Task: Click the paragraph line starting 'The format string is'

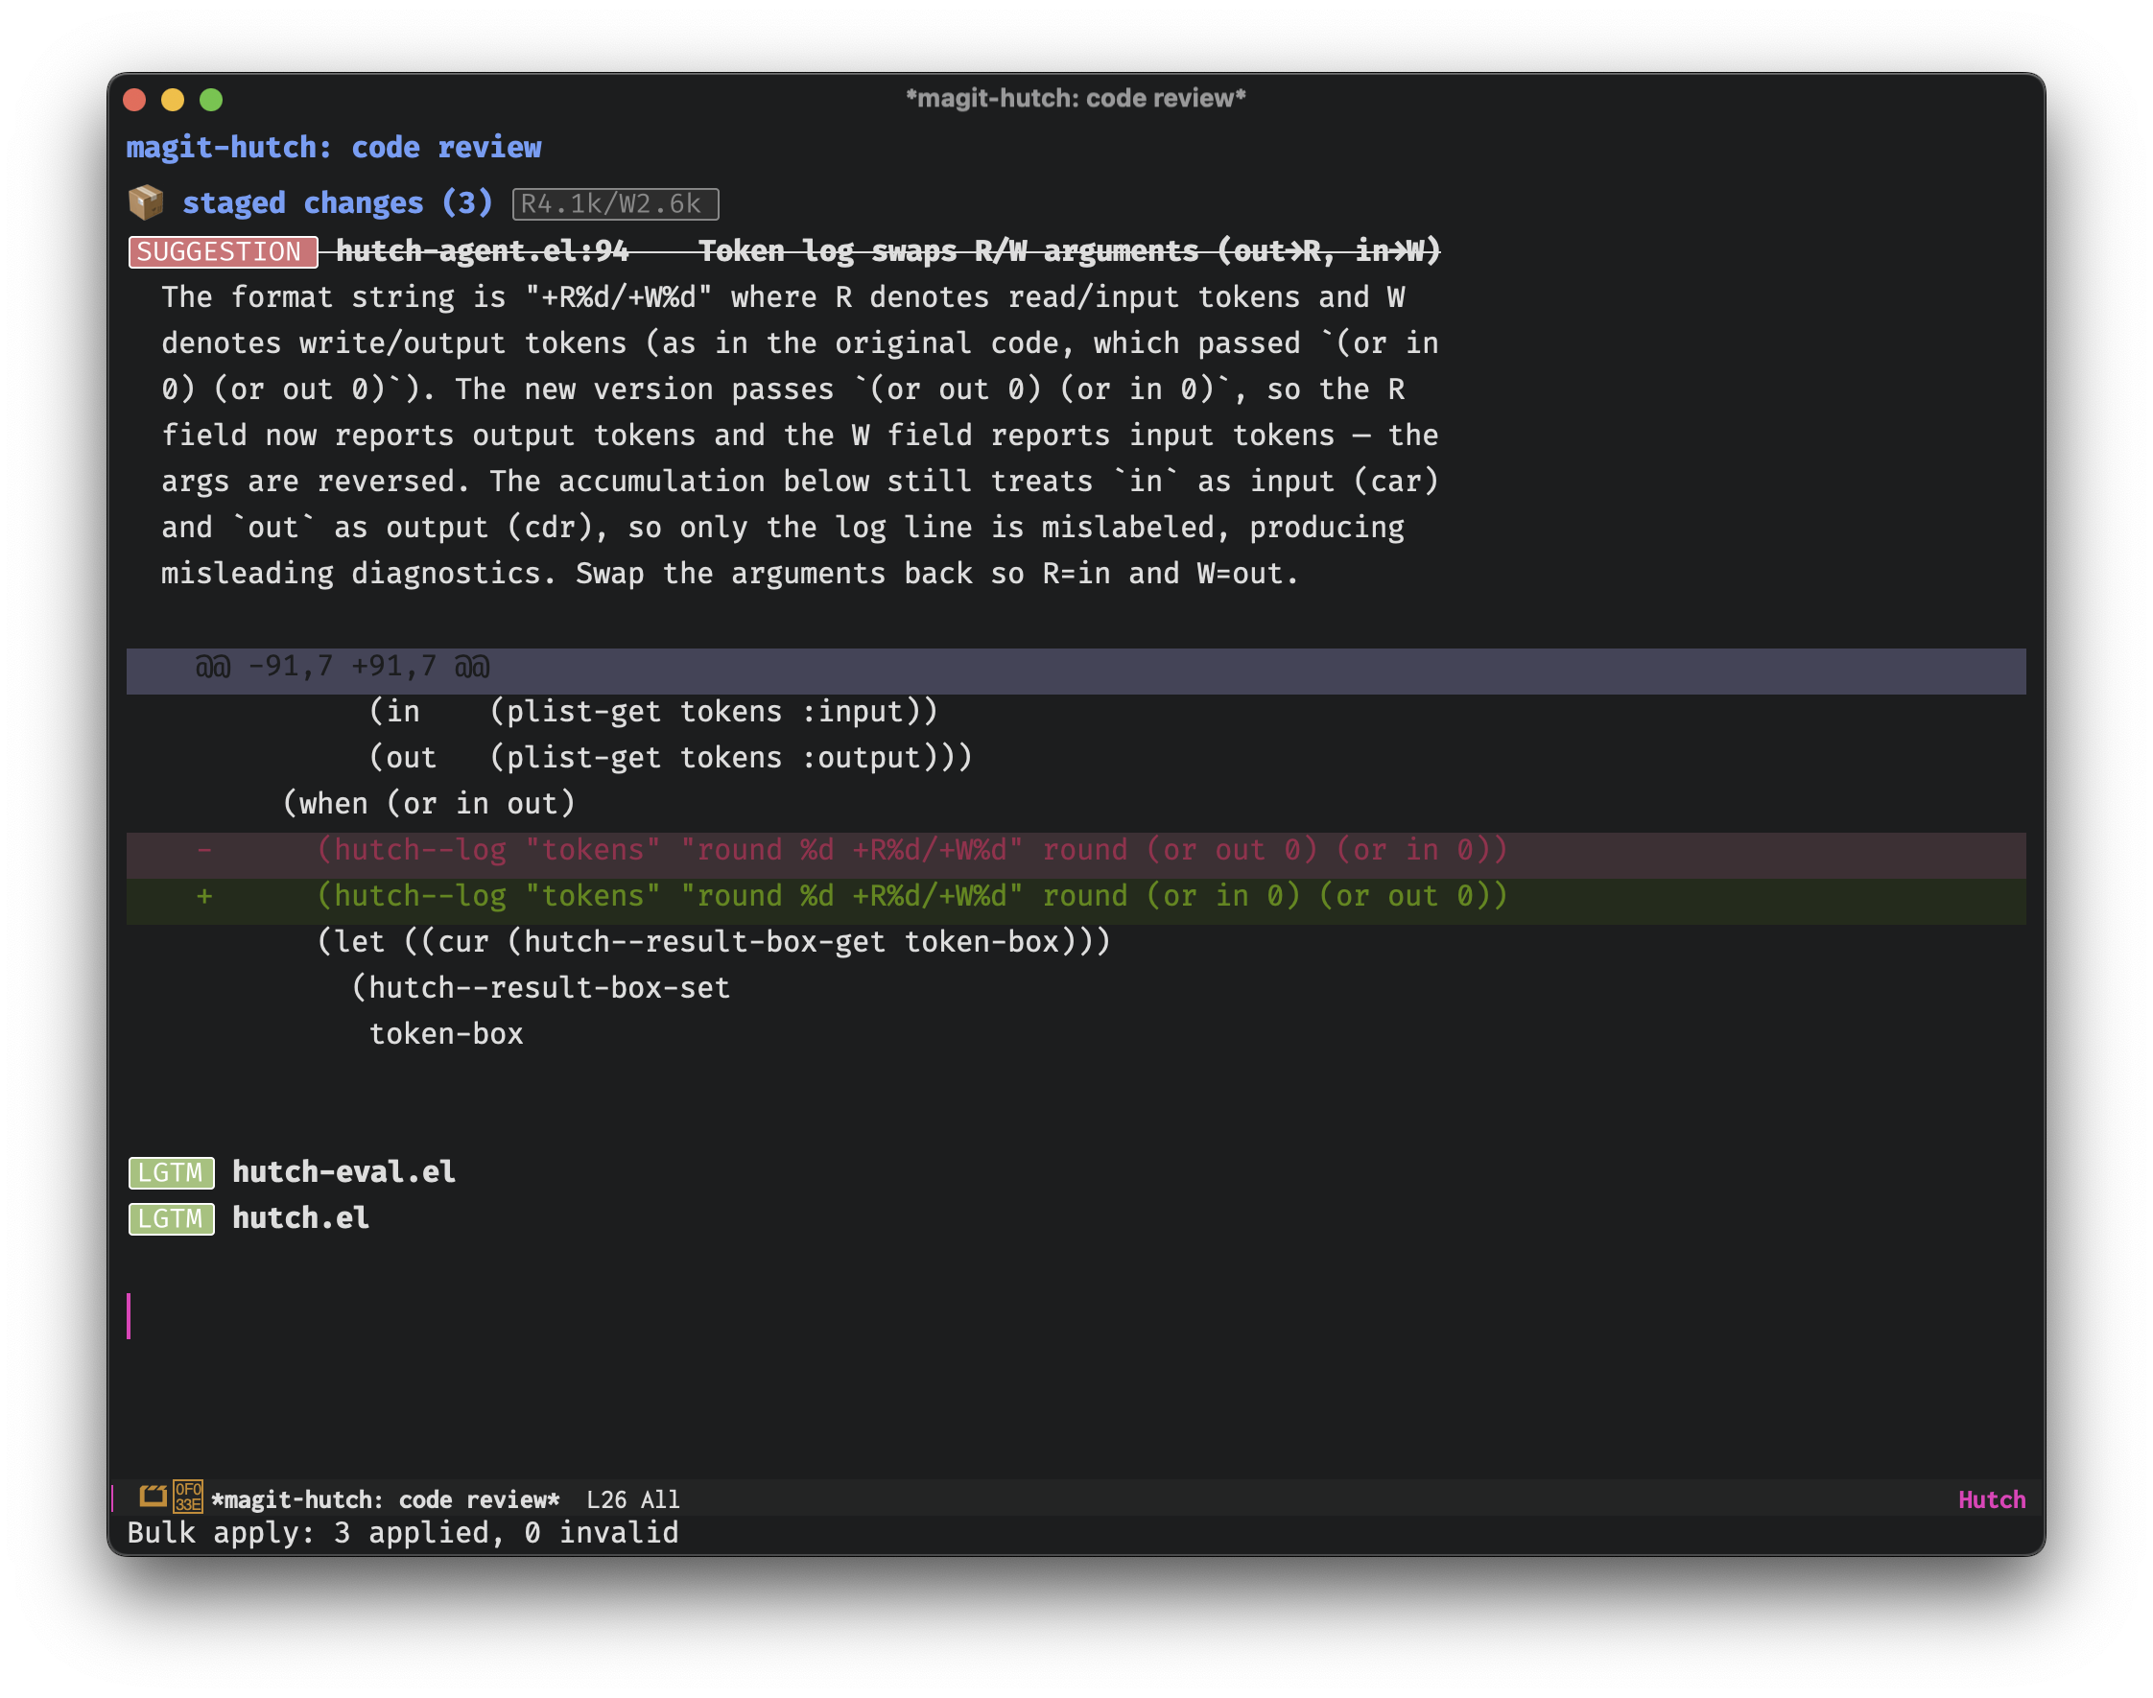Action: pyautogui.click(x=783, y=297)
